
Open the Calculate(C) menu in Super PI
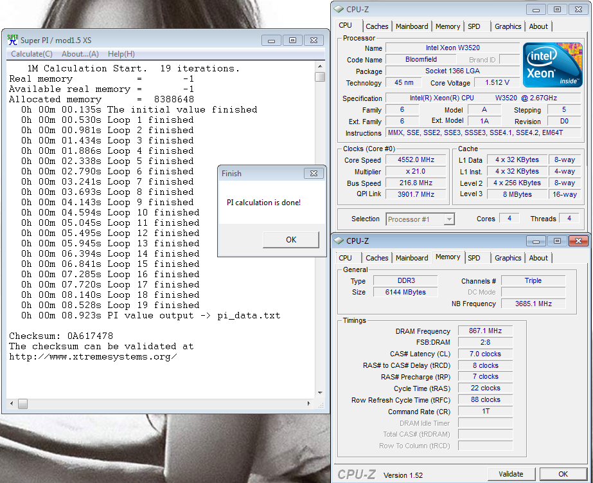(31, 54)
